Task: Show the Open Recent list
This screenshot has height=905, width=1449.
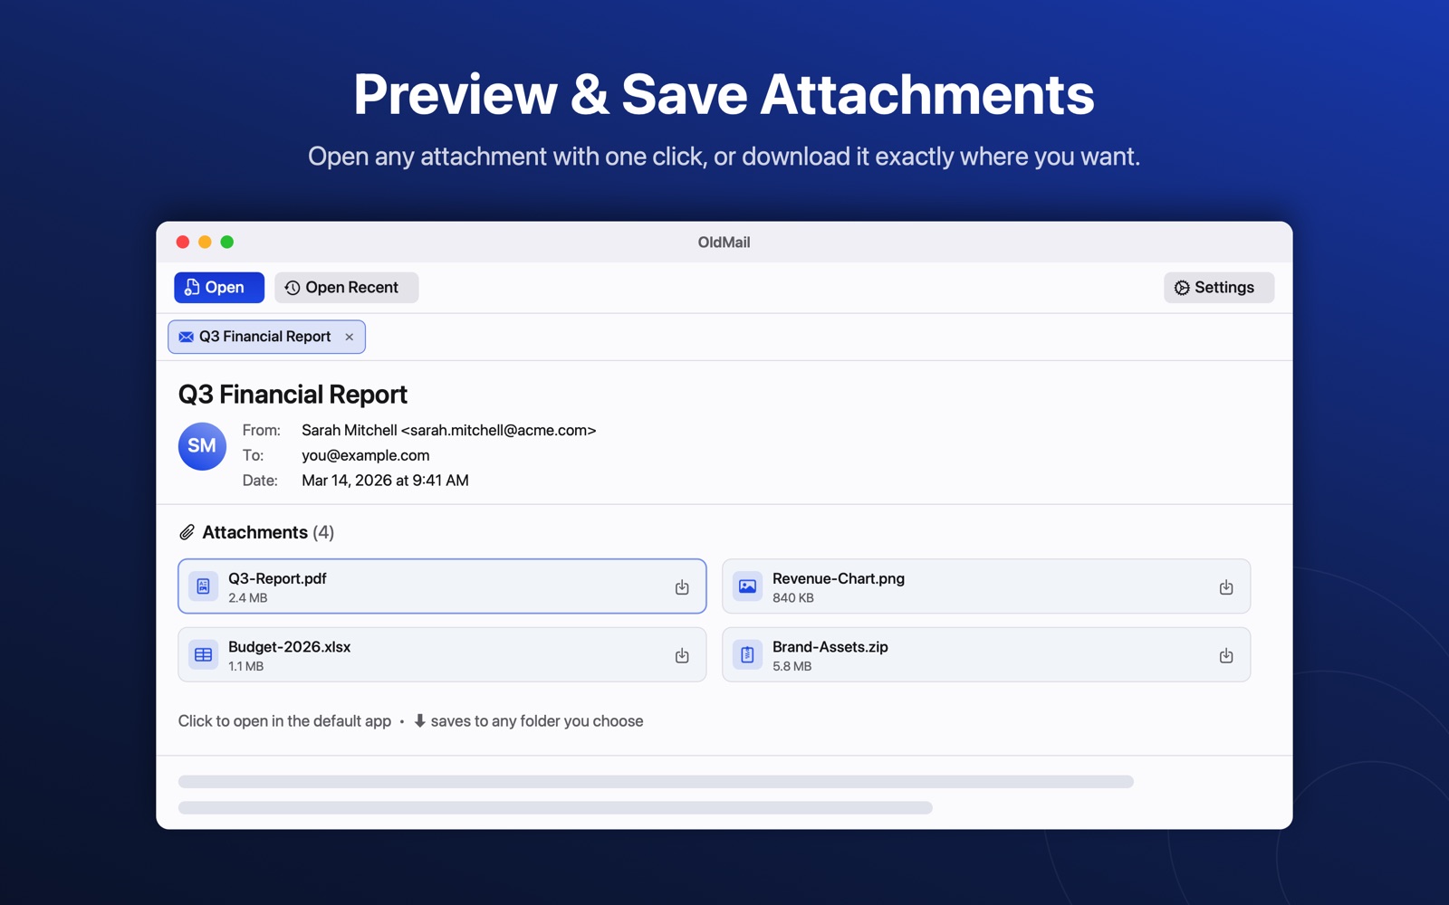Action: pos(346,288)
